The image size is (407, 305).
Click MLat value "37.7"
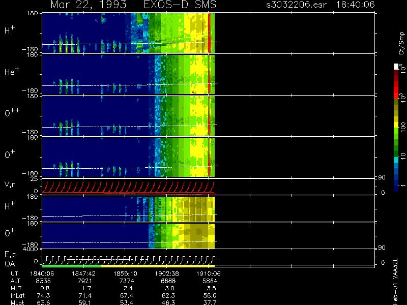tap(210, 302)
